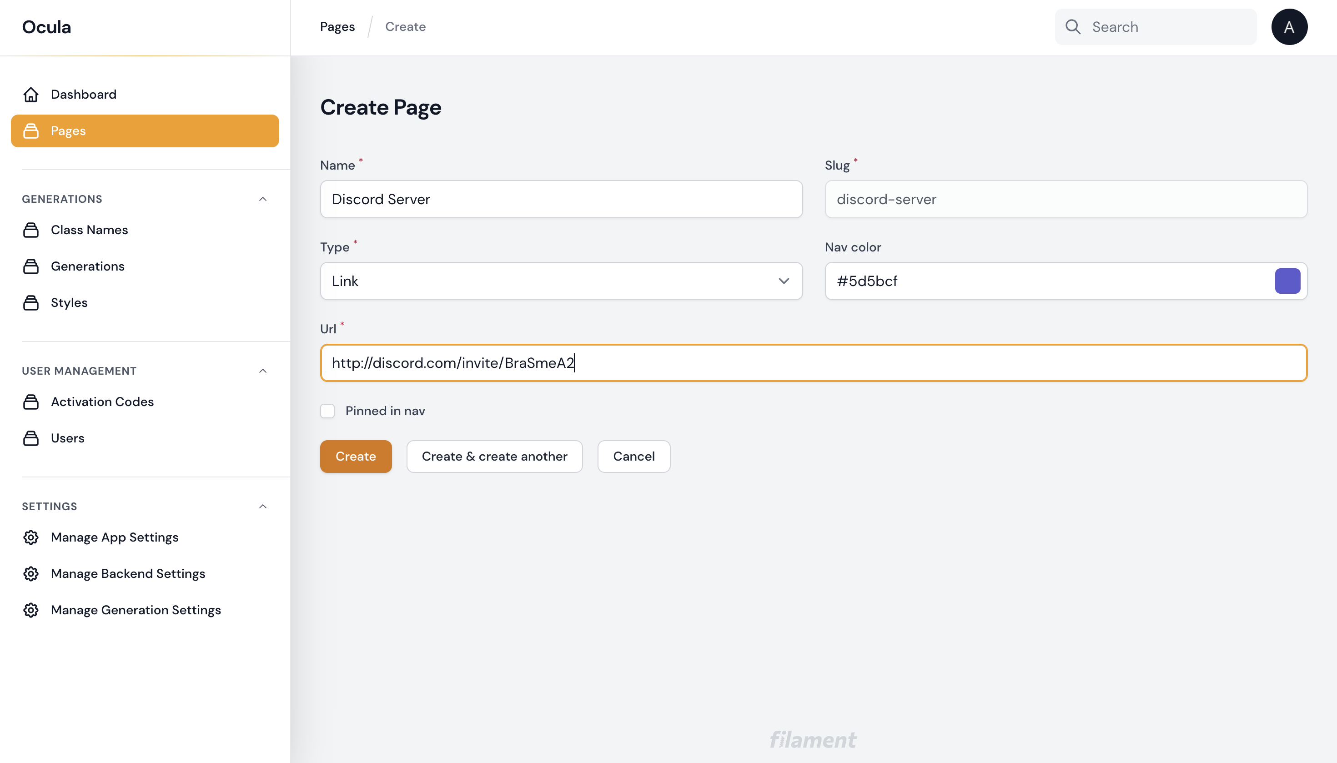
Task: Open Class Names in the sidebar
Action: click(145, 230)
